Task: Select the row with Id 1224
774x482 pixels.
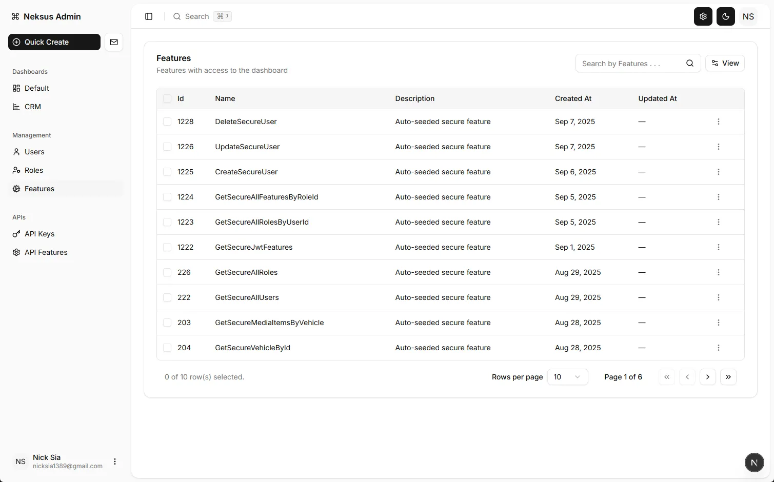Action: (167, 197)
